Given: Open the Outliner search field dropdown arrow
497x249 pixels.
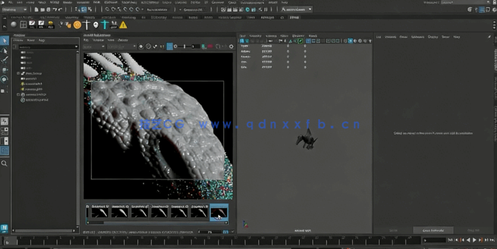Looking at the screenshot, I should pyautogui.click(x=76, y=47).
